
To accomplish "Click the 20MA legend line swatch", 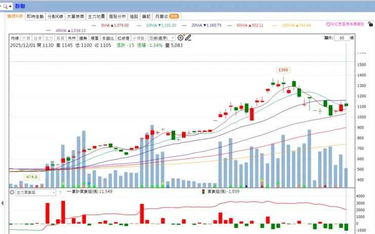I will [184, 25].
